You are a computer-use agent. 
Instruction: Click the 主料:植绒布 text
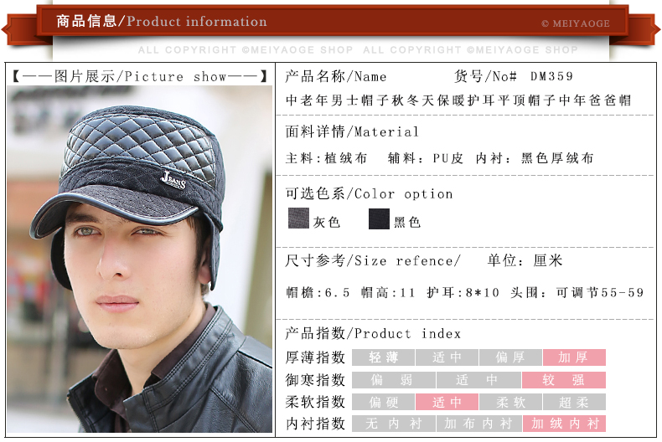pyautogui.click(x=326, y=158)
